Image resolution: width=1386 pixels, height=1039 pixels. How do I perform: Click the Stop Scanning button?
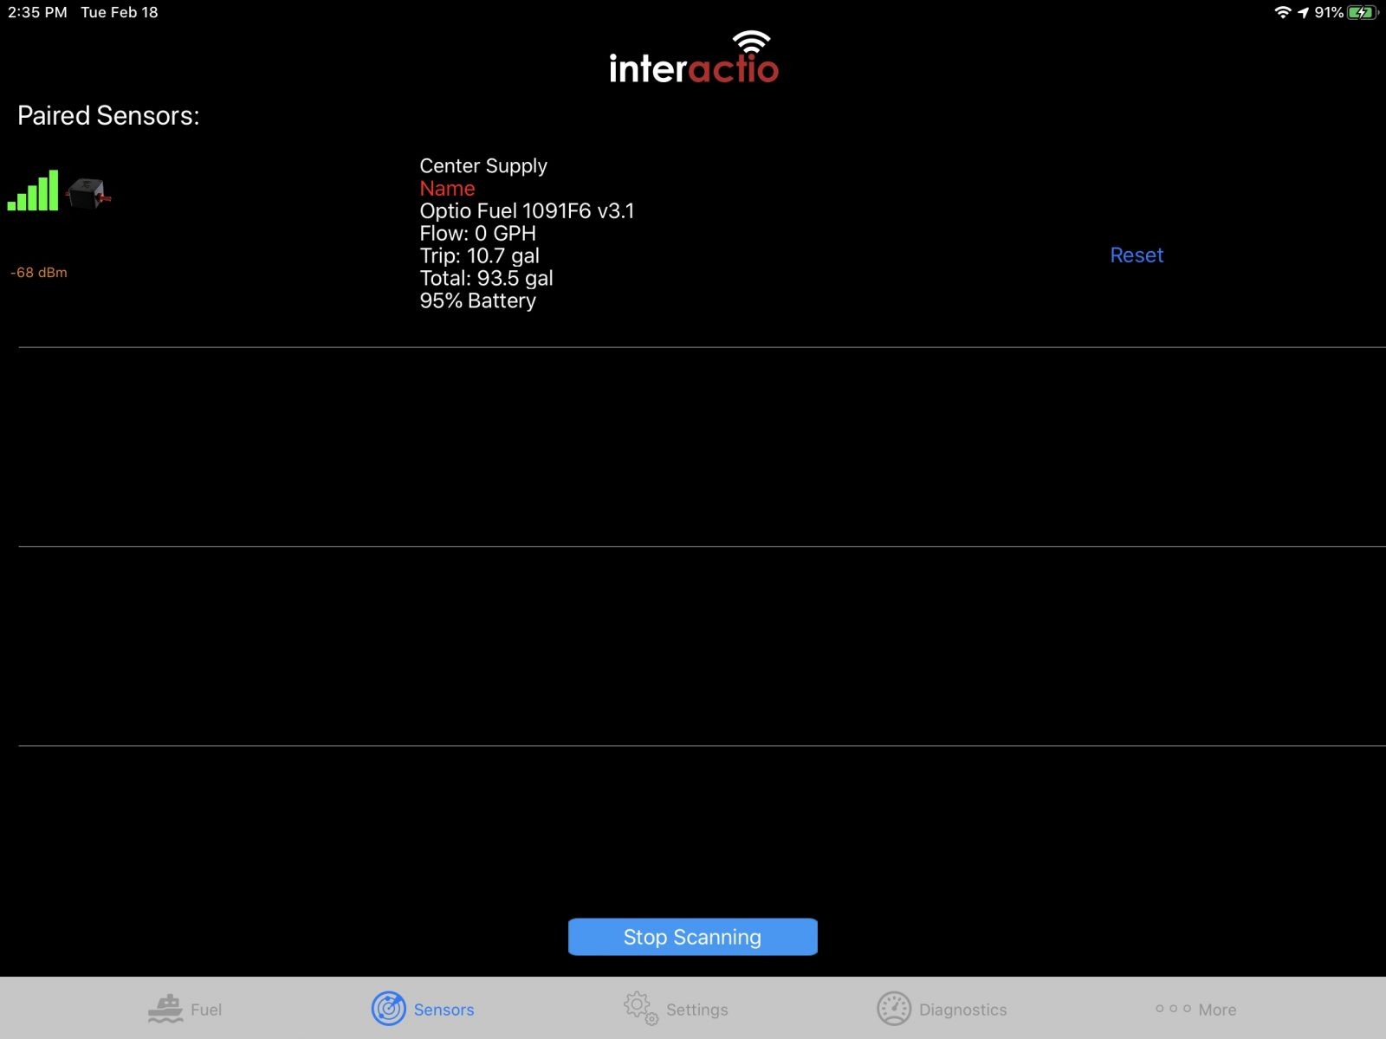[692, 937]
